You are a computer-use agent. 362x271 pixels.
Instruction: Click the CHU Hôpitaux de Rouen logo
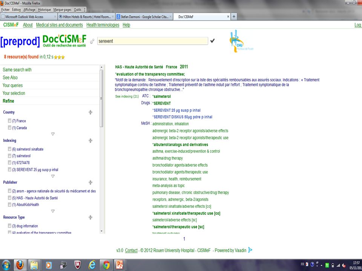241,41
